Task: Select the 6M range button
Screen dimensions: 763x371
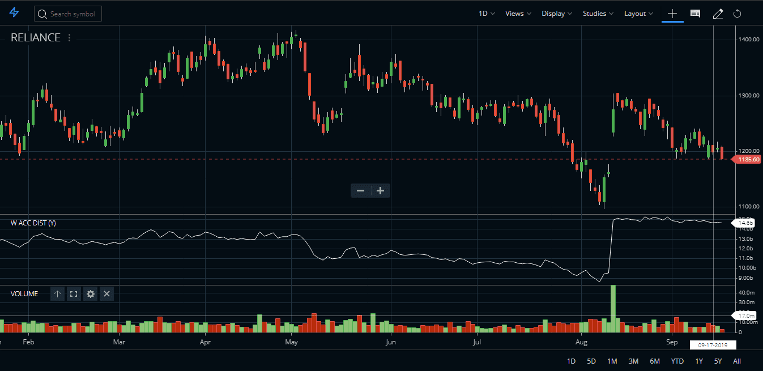Action: coord(655,361)
